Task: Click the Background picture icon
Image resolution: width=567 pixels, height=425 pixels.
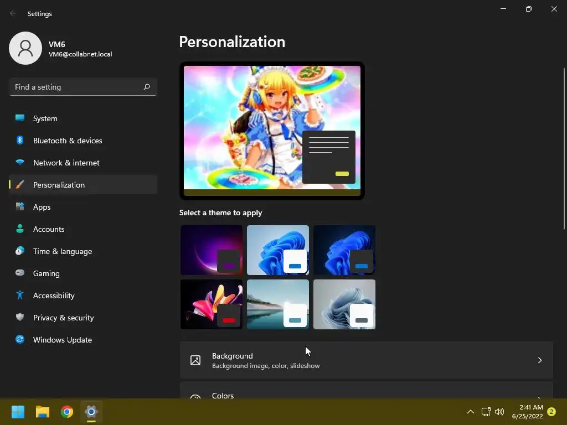Action: (195, 360)
